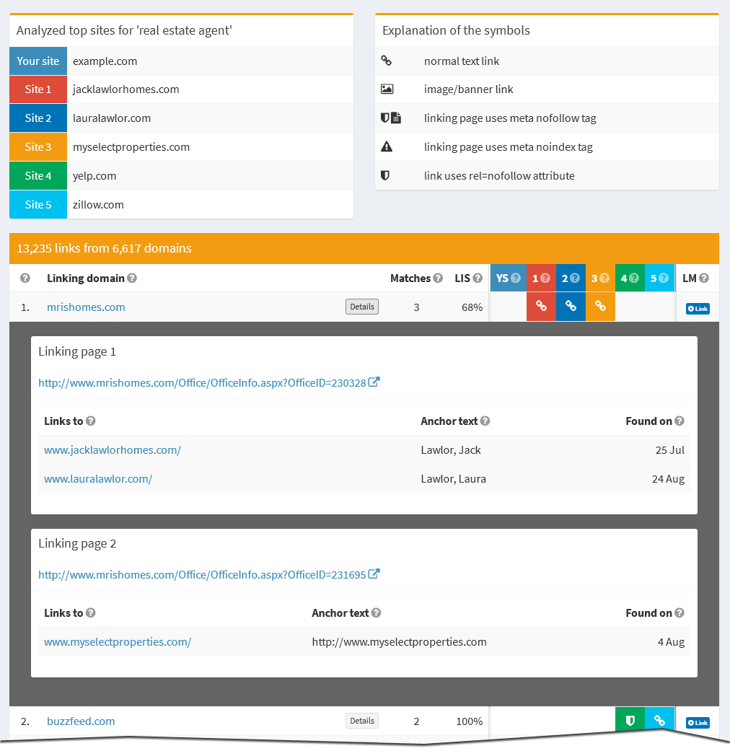Click the Link button in mrishomes.com row

click(x=698, y=309)
